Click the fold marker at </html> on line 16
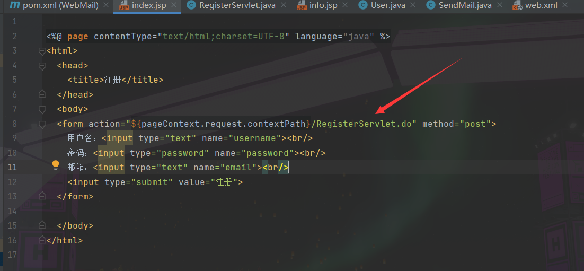This screenshot has height=271, width=584. tap(42, 240)
